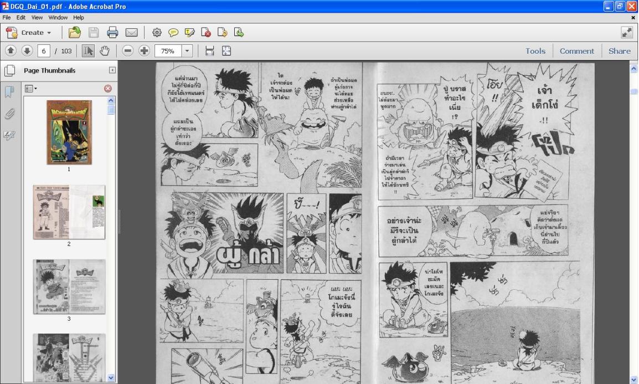
Task: Open the Tools pane
Action: pos(535,51)
